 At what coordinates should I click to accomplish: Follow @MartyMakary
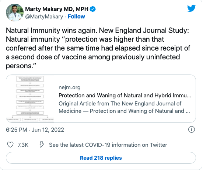[x=76, y=17]
